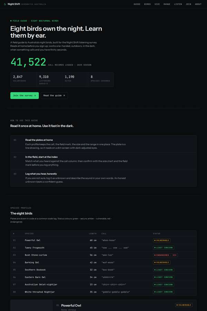Click the "wuf-wooo" call cell

click(x=108, y=262)
